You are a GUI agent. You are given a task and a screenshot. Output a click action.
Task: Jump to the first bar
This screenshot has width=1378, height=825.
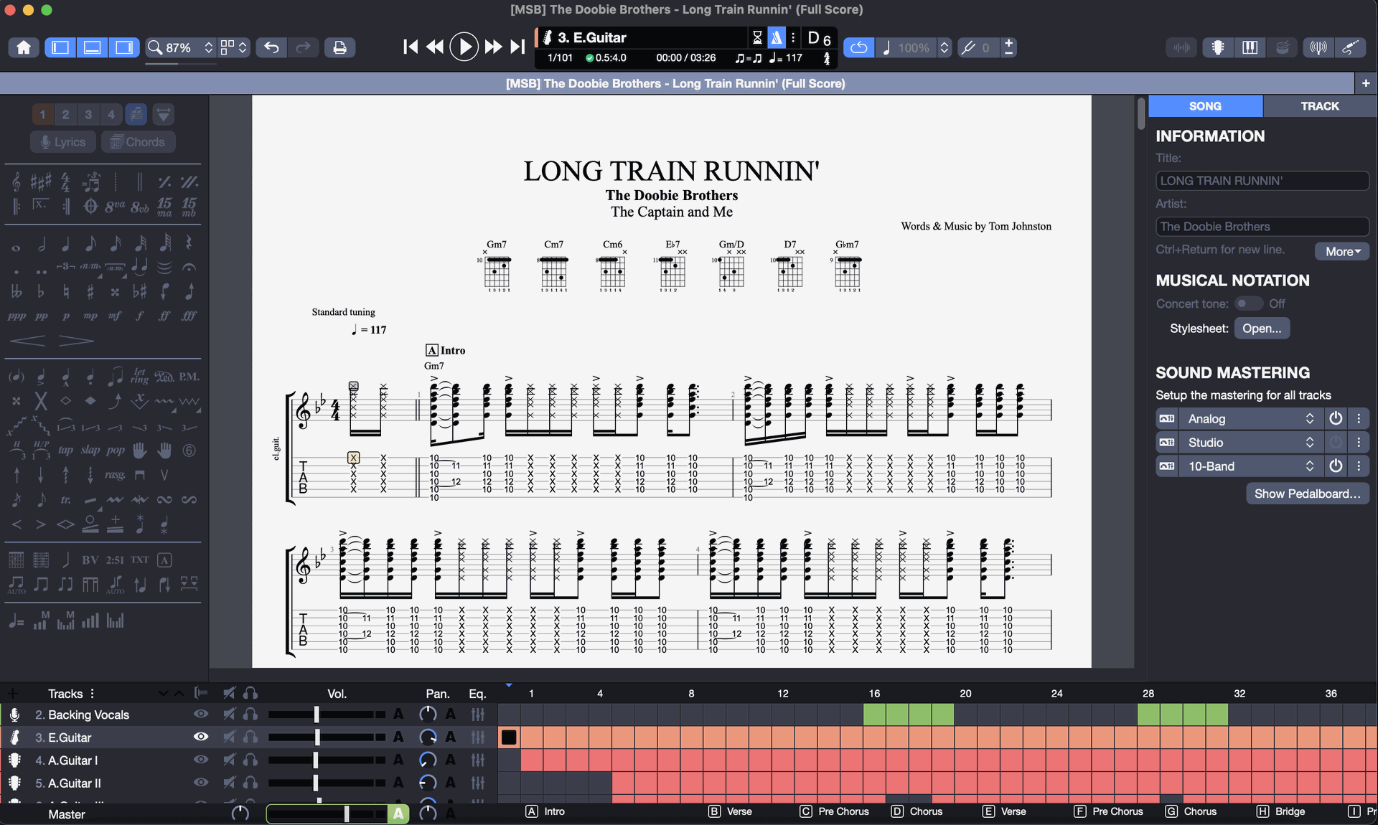pyautogui.click(x=410, y=47)
